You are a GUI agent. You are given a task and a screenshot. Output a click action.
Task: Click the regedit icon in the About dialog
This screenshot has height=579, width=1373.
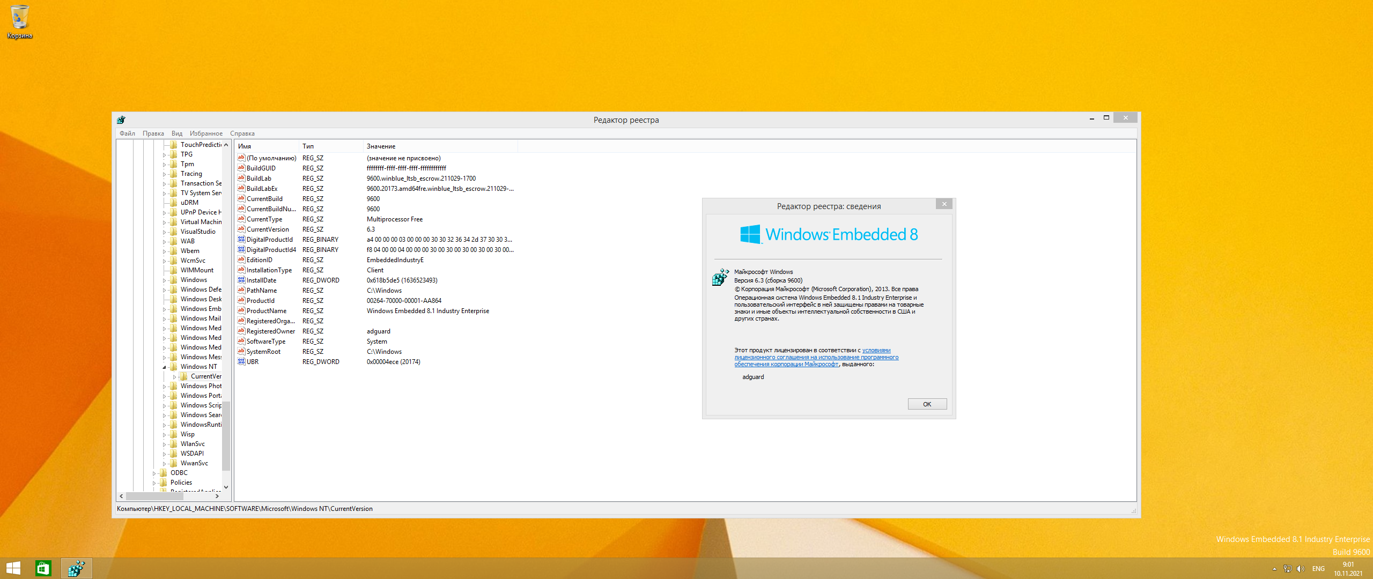(x=720, y=277)
